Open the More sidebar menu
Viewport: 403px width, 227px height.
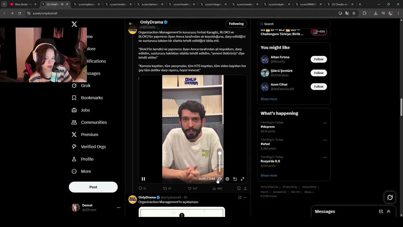point(81,172)
